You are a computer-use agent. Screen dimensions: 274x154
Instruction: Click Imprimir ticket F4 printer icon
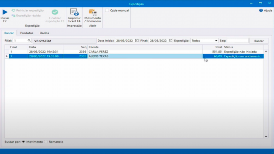tap(74, 12)
